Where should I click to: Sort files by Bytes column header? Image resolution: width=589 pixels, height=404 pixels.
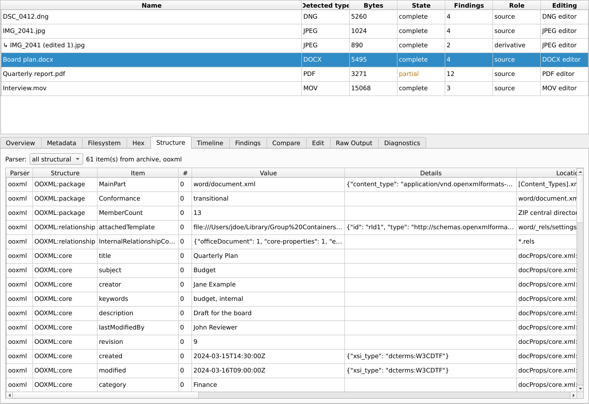373,5
